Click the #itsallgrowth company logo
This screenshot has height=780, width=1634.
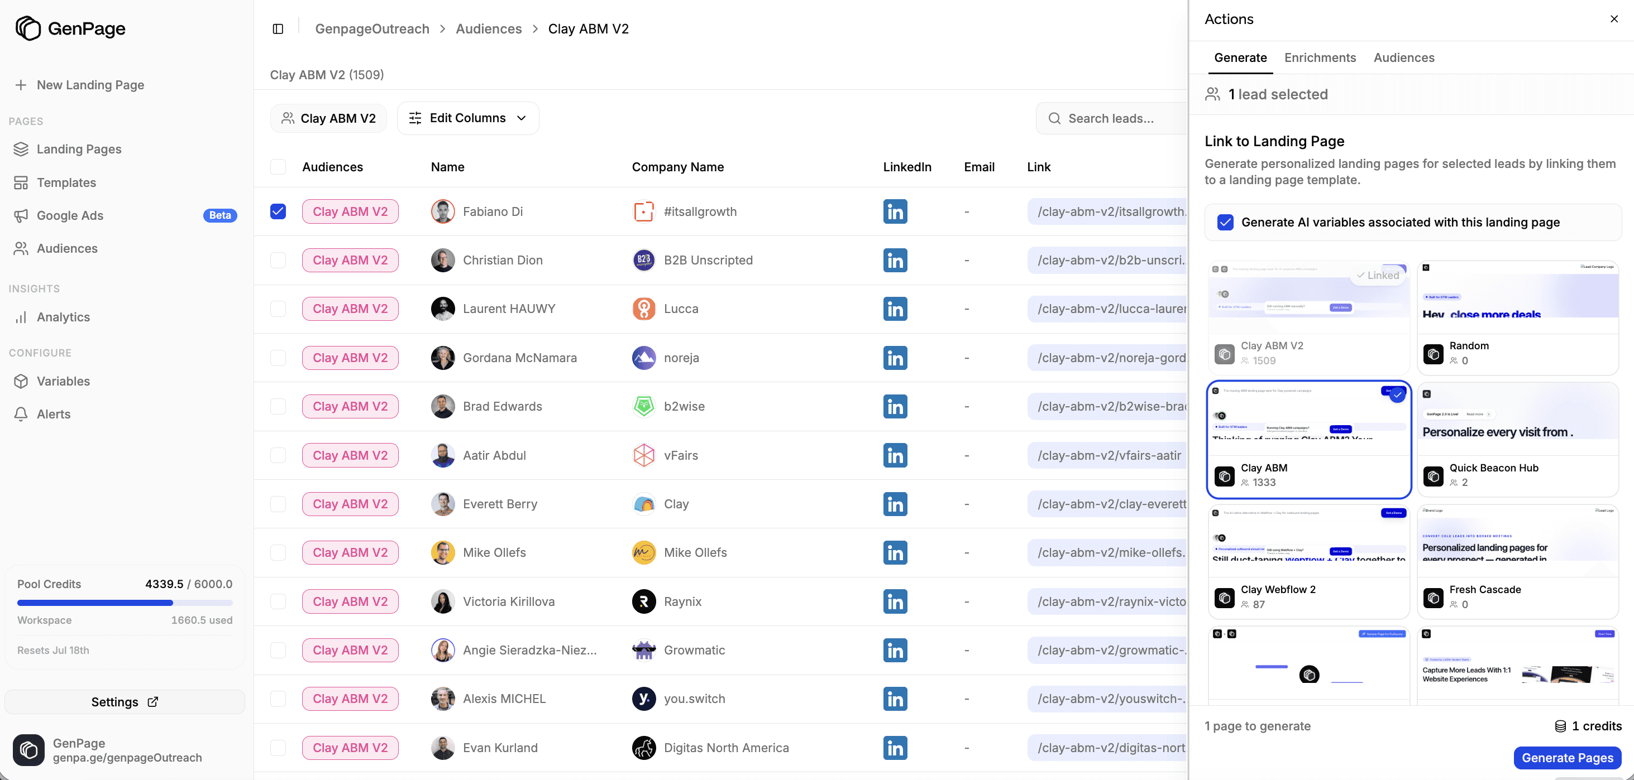click(644, 211)
